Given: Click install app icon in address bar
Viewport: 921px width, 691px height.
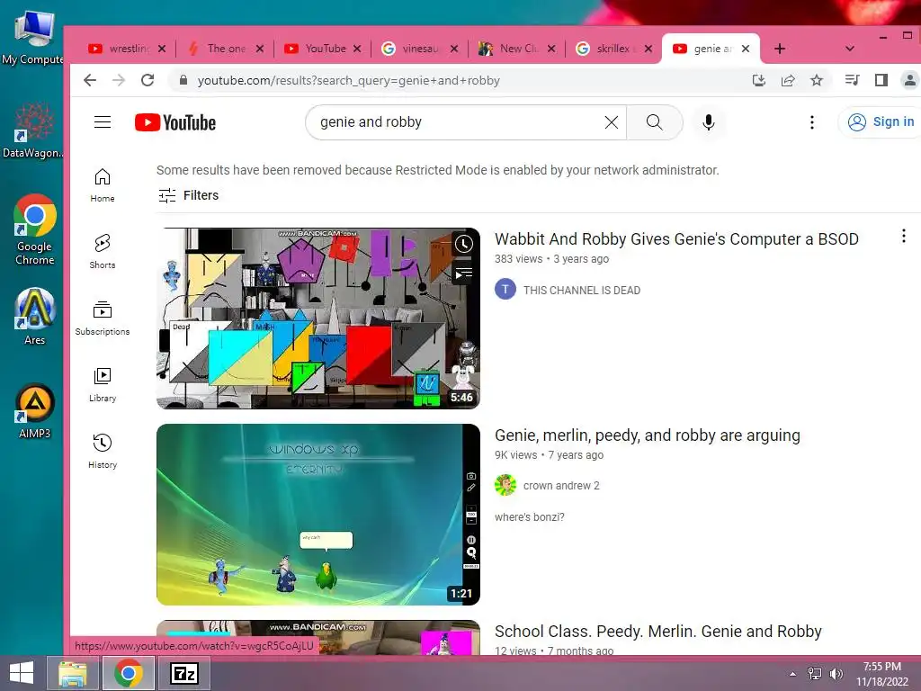Looking at the screenshot, I should point(759,80).
